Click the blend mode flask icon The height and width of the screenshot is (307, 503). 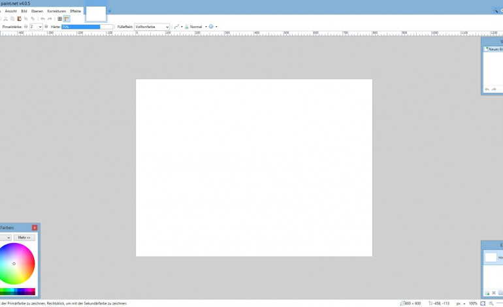pyautogui.click(x=187, y=27)
